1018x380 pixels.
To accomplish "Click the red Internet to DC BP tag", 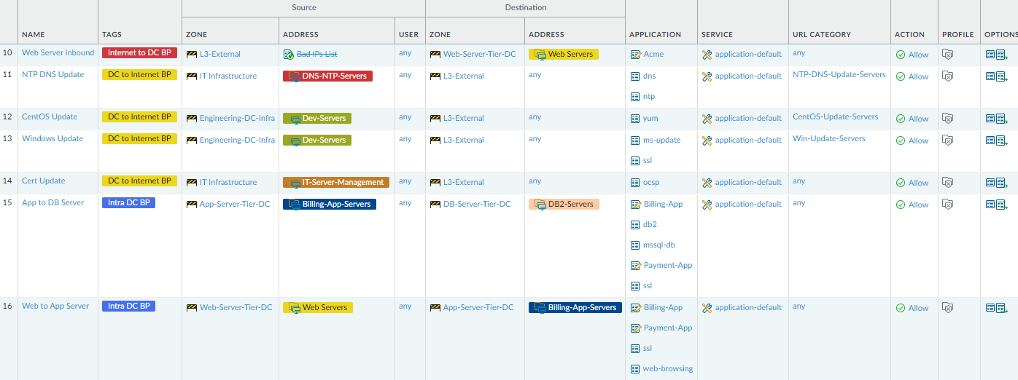I will click(139, 52).
